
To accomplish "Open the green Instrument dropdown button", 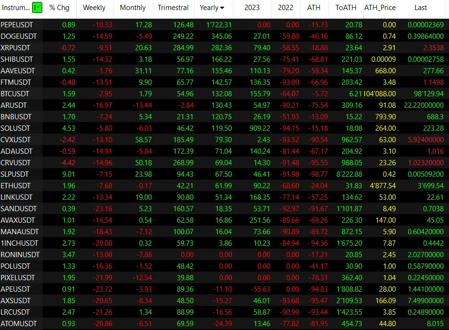I will point(37,8).
